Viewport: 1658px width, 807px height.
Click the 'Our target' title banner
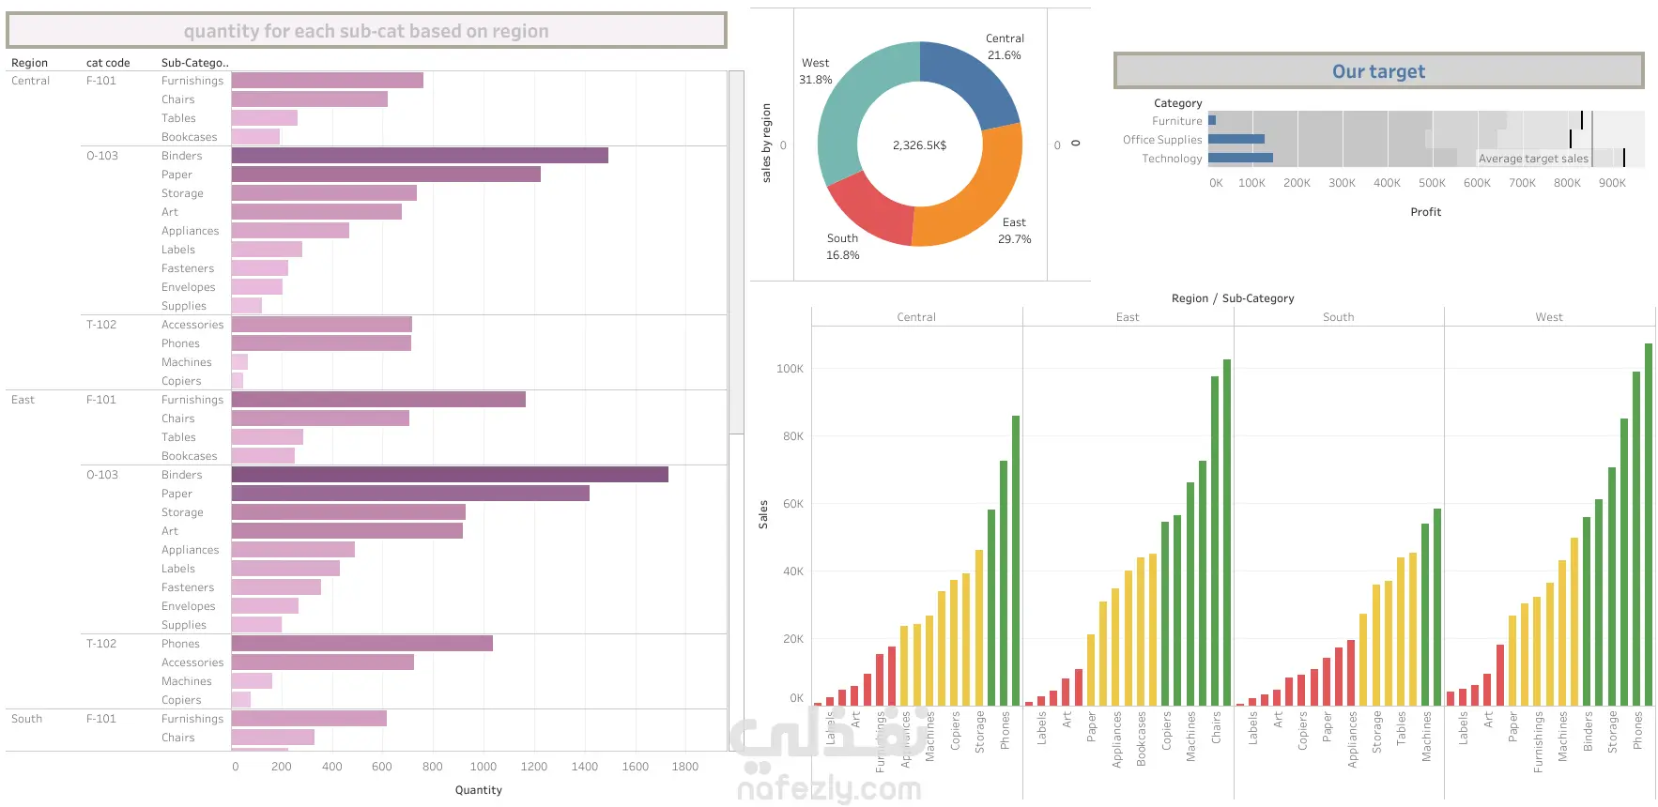point(1378,71)
